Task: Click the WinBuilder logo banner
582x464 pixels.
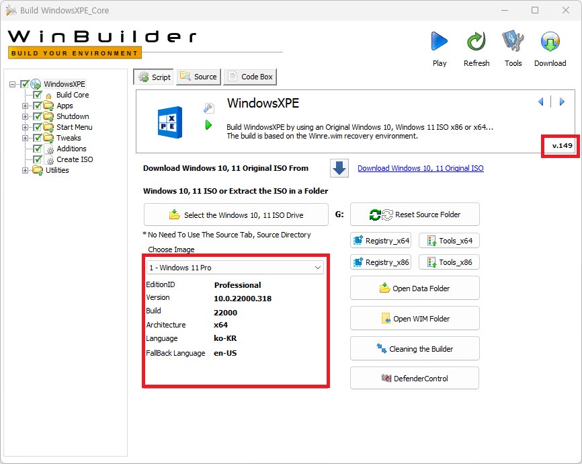Action: pos(102,44)
